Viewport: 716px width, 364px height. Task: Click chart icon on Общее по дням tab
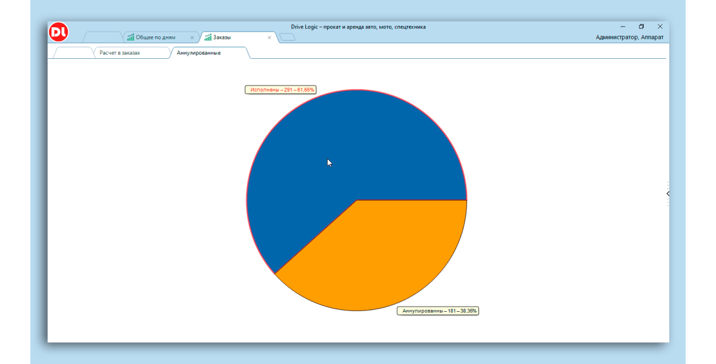click(130, 38)
